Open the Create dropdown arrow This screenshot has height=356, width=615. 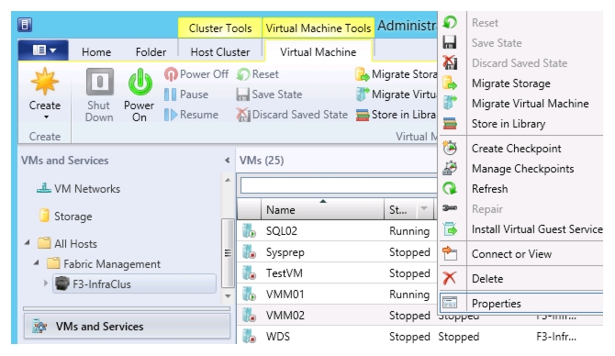tap(46, 117)
